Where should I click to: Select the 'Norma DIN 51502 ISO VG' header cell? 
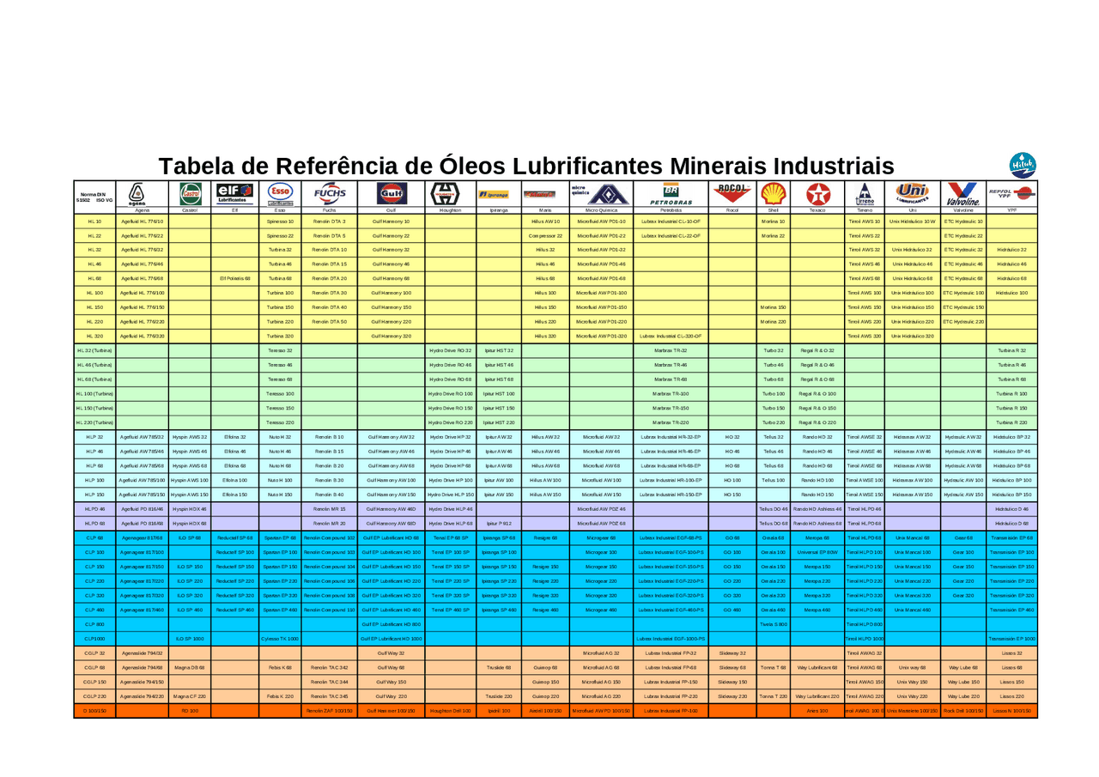(x=94, y=197)
